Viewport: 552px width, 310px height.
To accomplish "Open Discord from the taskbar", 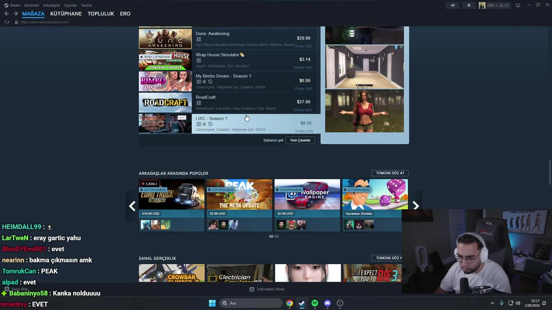I will click(327, 303).
